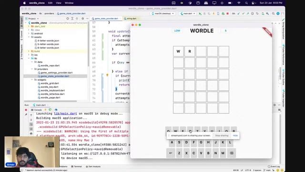Viewport: 305px width, 172px height.
Task: Hide the Project panel with minus icon
Action: (87, 19)
